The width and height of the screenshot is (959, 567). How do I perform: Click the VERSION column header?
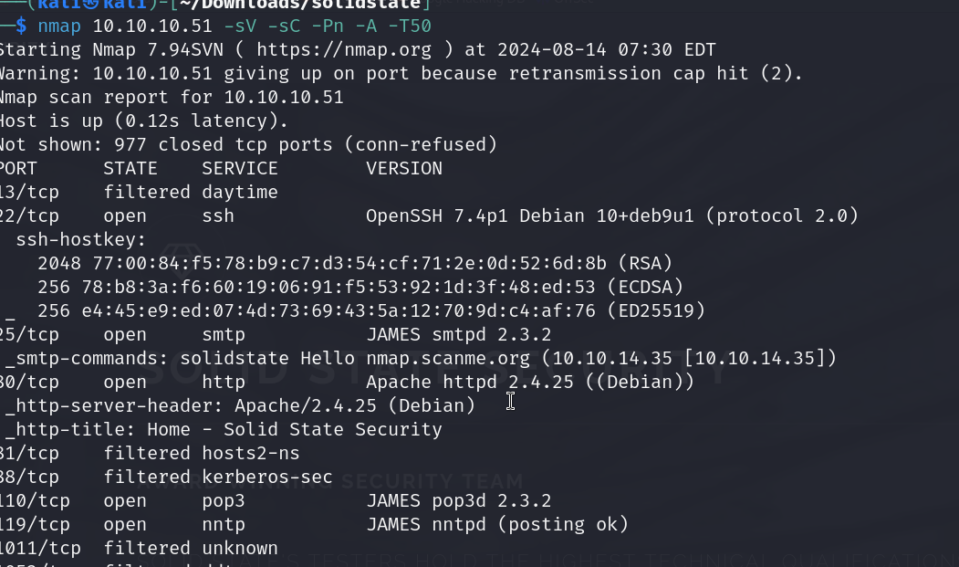(403, 169)
